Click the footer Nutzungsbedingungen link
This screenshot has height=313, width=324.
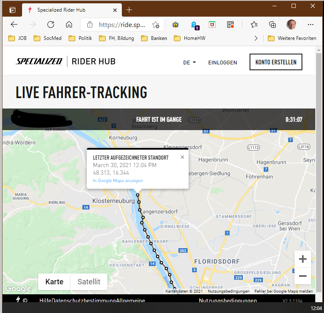(x=228, y=300)
